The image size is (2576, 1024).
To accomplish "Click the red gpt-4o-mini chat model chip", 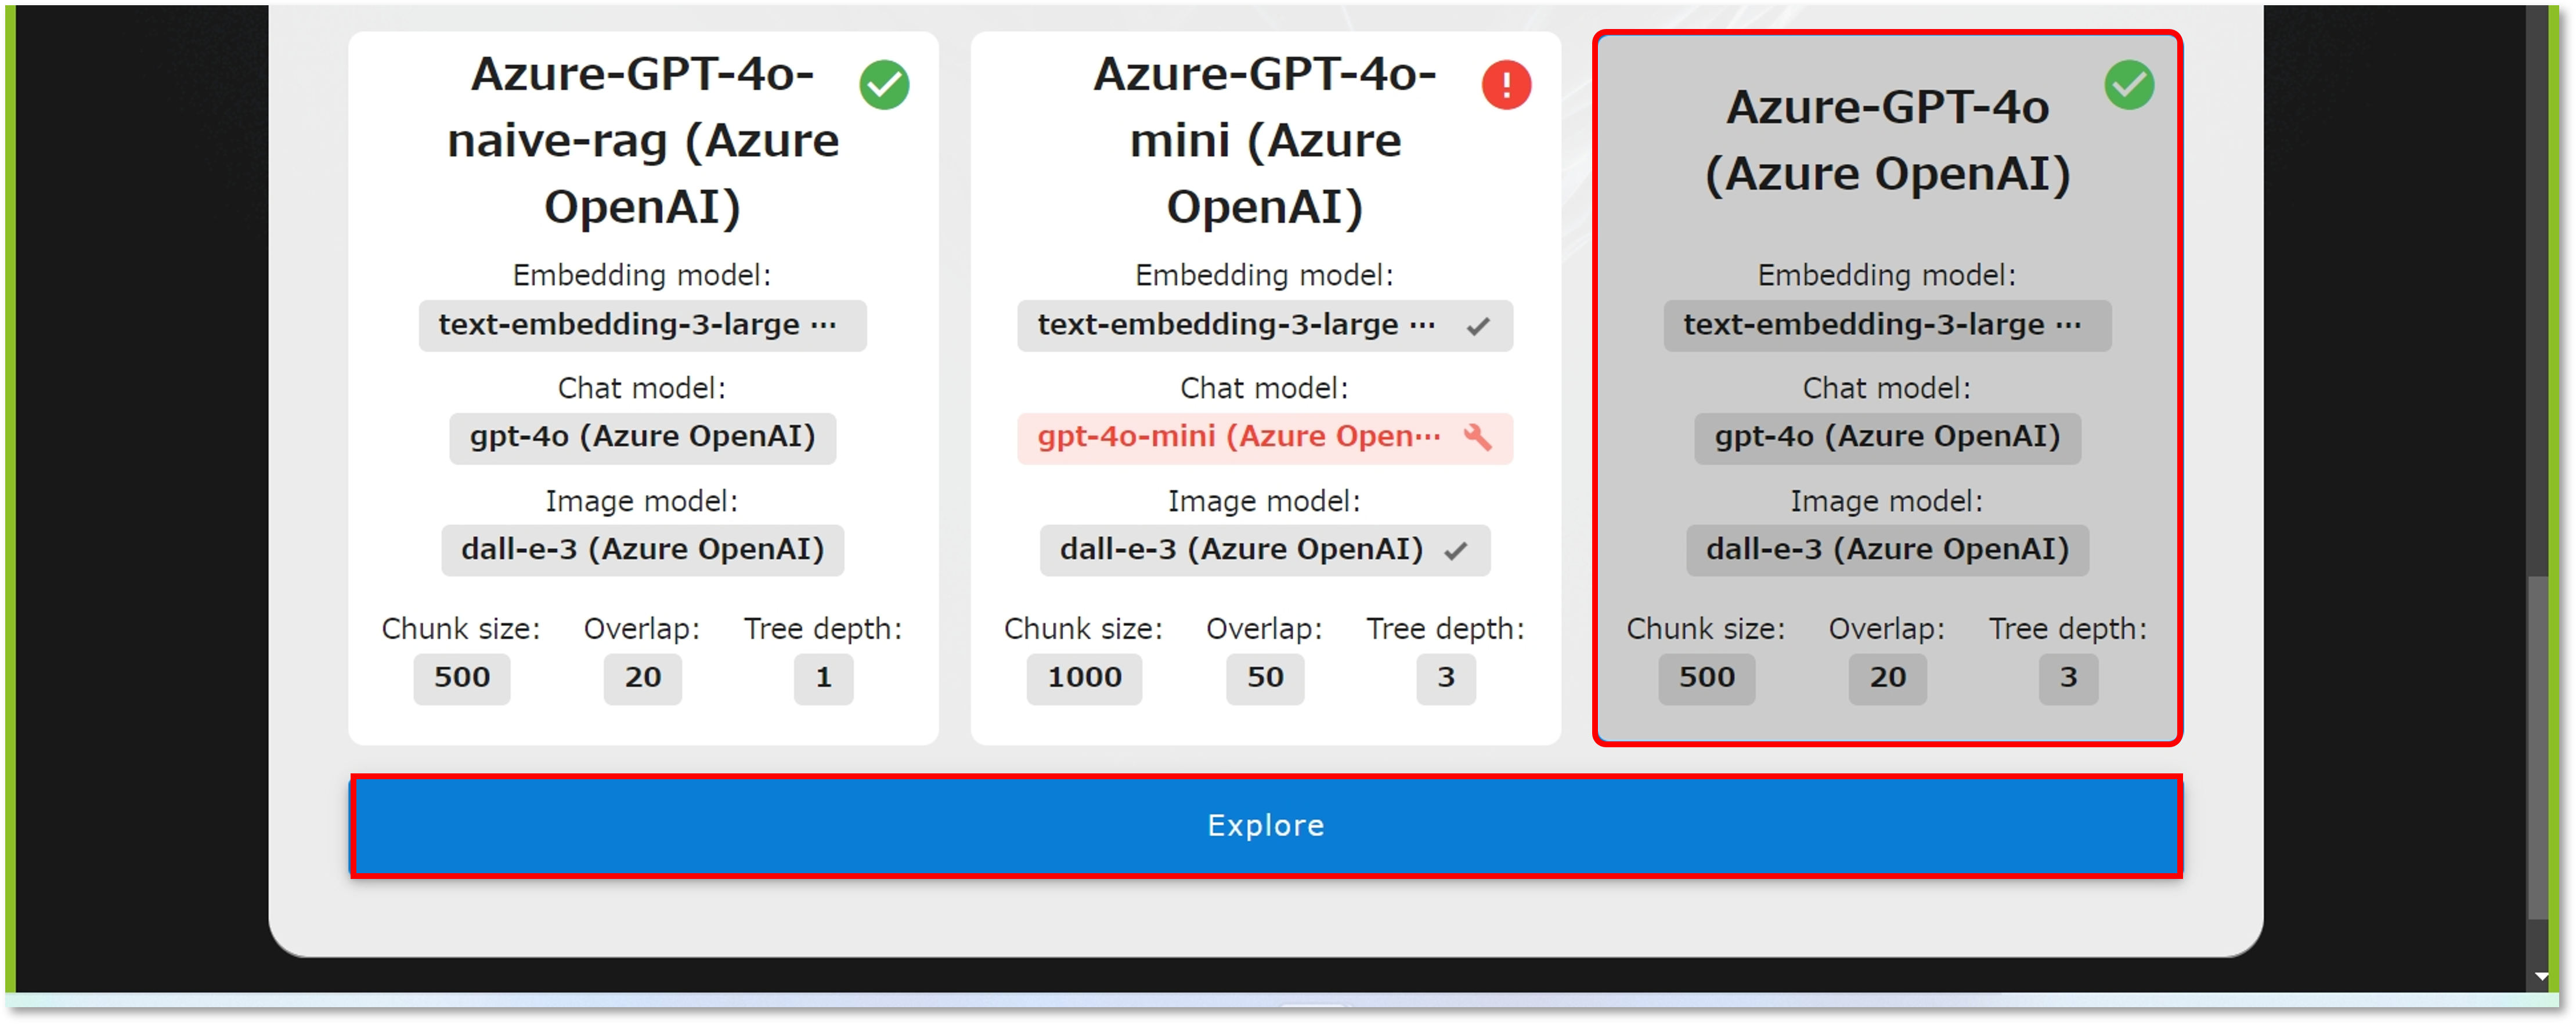I will coord(1239,437).
